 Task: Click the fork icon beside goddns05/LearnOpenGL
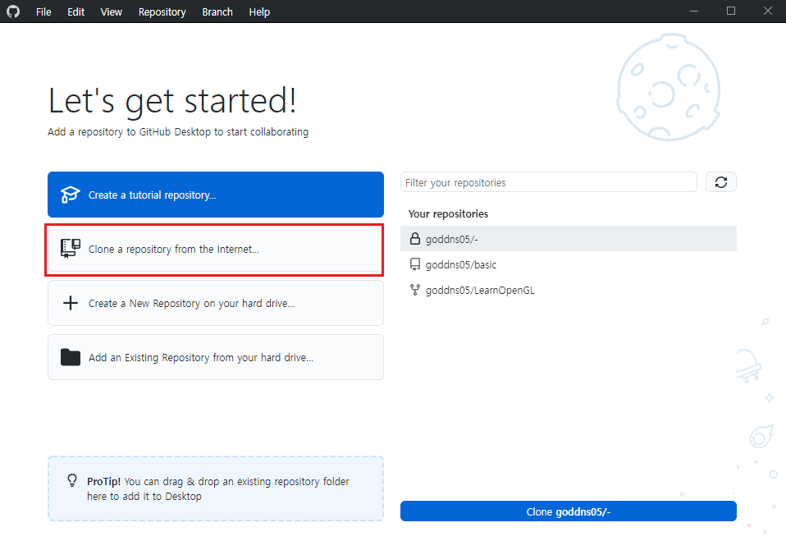(415, 290)
